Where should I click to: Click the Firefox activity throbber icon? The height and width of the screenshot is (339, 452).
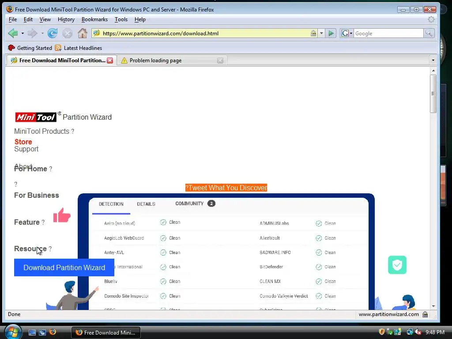pos(431,19)
